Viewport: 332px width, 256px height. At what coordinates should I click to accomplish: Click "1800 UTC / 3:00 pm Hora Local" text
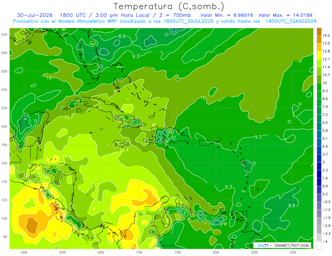(x=105, y=15)
